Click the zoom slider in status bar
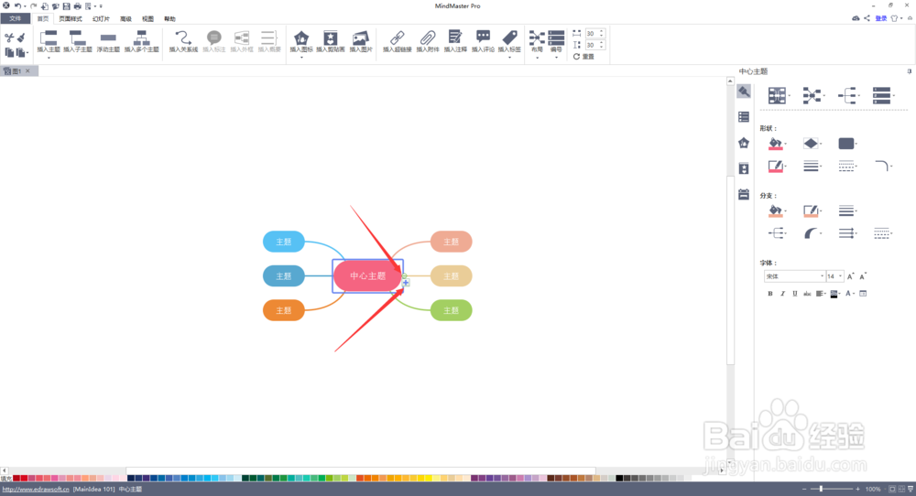 (x=831, y=489)
